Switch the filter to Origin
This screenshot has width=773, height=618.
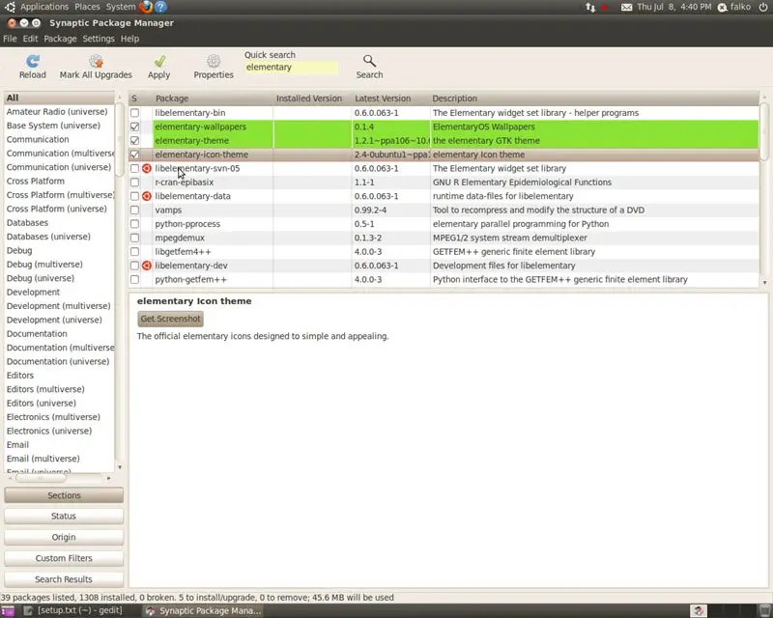(64, 537)
